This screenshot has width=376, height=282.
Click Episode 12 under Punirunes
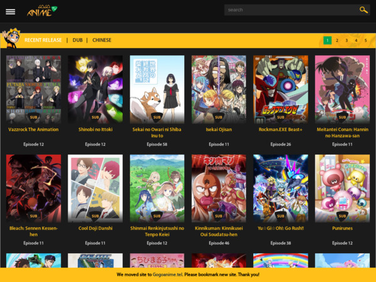(342, 243)
